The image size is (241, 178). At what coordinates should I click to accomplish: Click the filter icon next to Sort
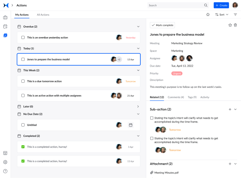point(235,15)
